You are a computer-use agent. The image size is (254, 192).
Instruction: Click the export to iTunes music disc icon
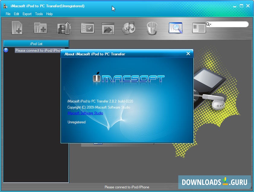pos(129,28)
